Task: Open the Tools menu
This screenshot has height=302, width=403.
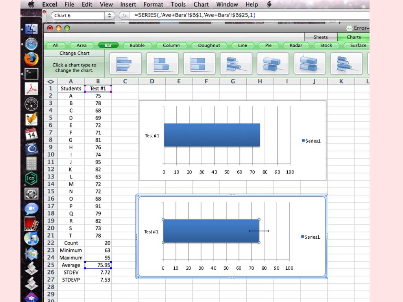Action: coord(178,4)
